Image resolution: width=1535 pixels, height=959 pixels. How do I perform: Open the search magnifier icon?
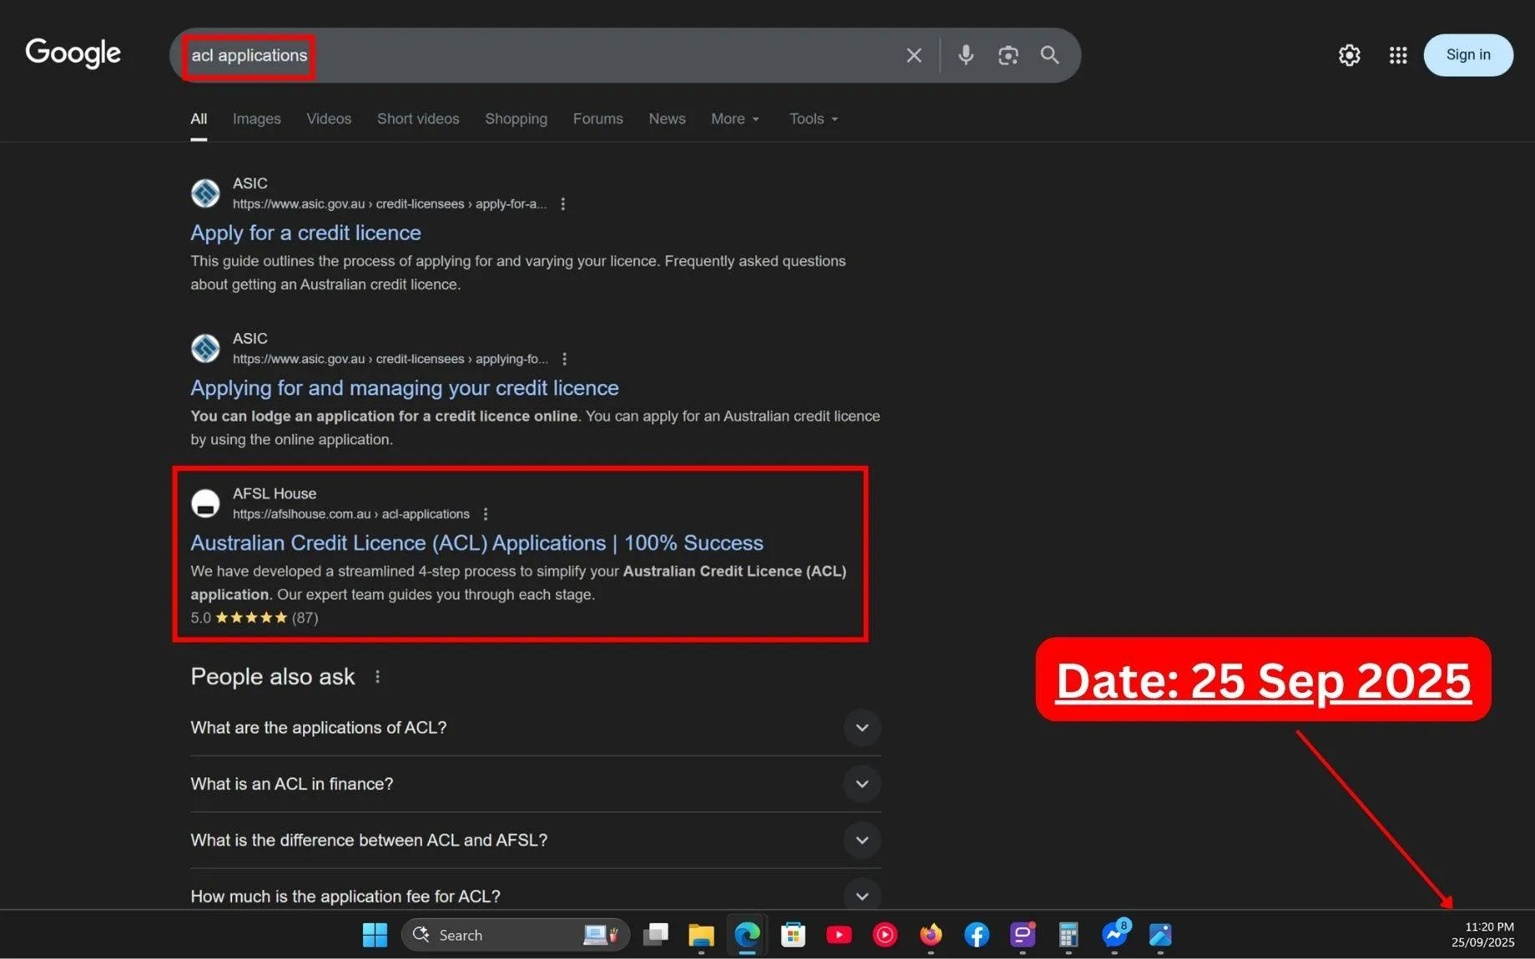(x=1049, y=55)
